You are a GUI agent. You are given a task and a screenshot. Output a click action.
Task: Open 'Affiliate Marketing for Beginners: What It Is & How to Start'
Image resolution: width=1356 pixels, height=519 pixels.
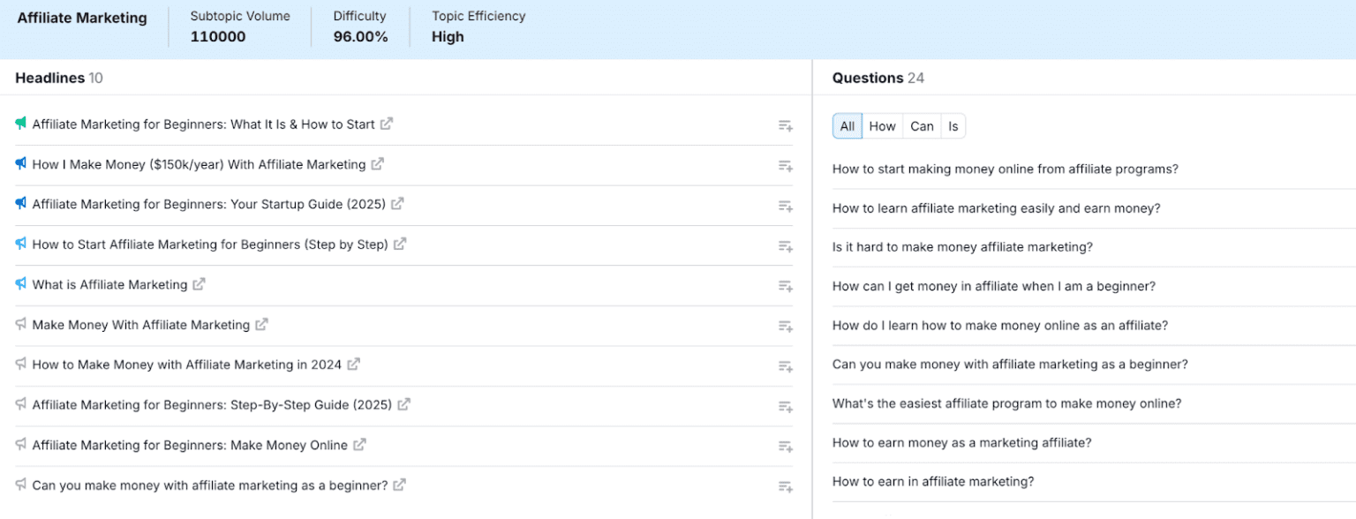click(x=204, y=124)
